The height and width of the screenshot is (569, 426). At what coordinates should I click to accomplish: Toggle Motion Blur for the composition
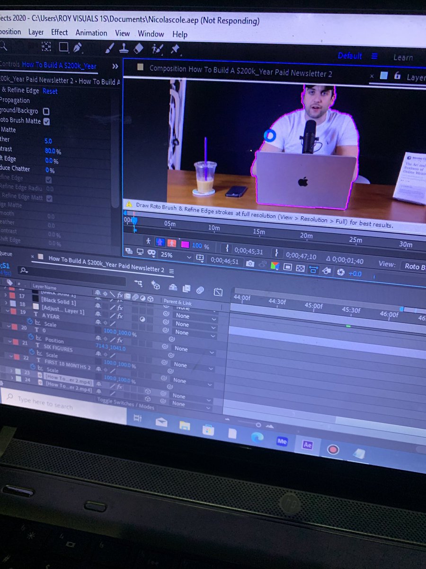tap(200, 290)
